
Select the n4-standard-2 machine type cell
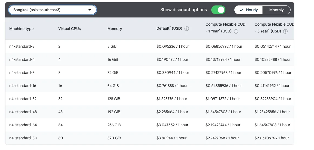click(x=22, y=46)
